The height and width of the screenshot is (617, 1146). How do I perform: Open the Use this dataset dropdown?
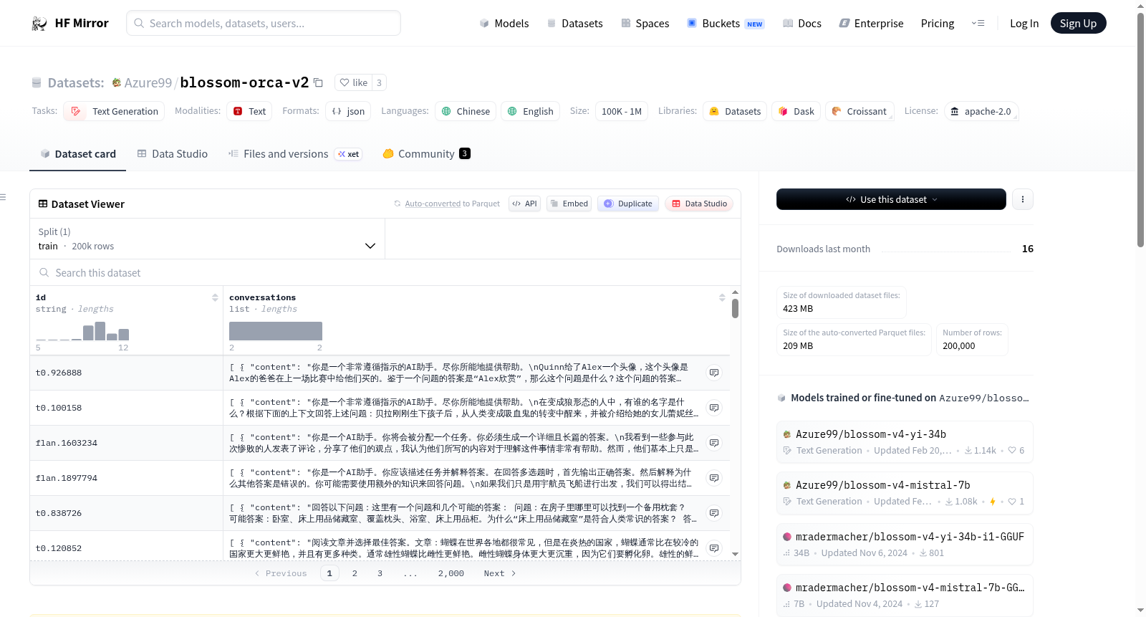coord(891,199)
